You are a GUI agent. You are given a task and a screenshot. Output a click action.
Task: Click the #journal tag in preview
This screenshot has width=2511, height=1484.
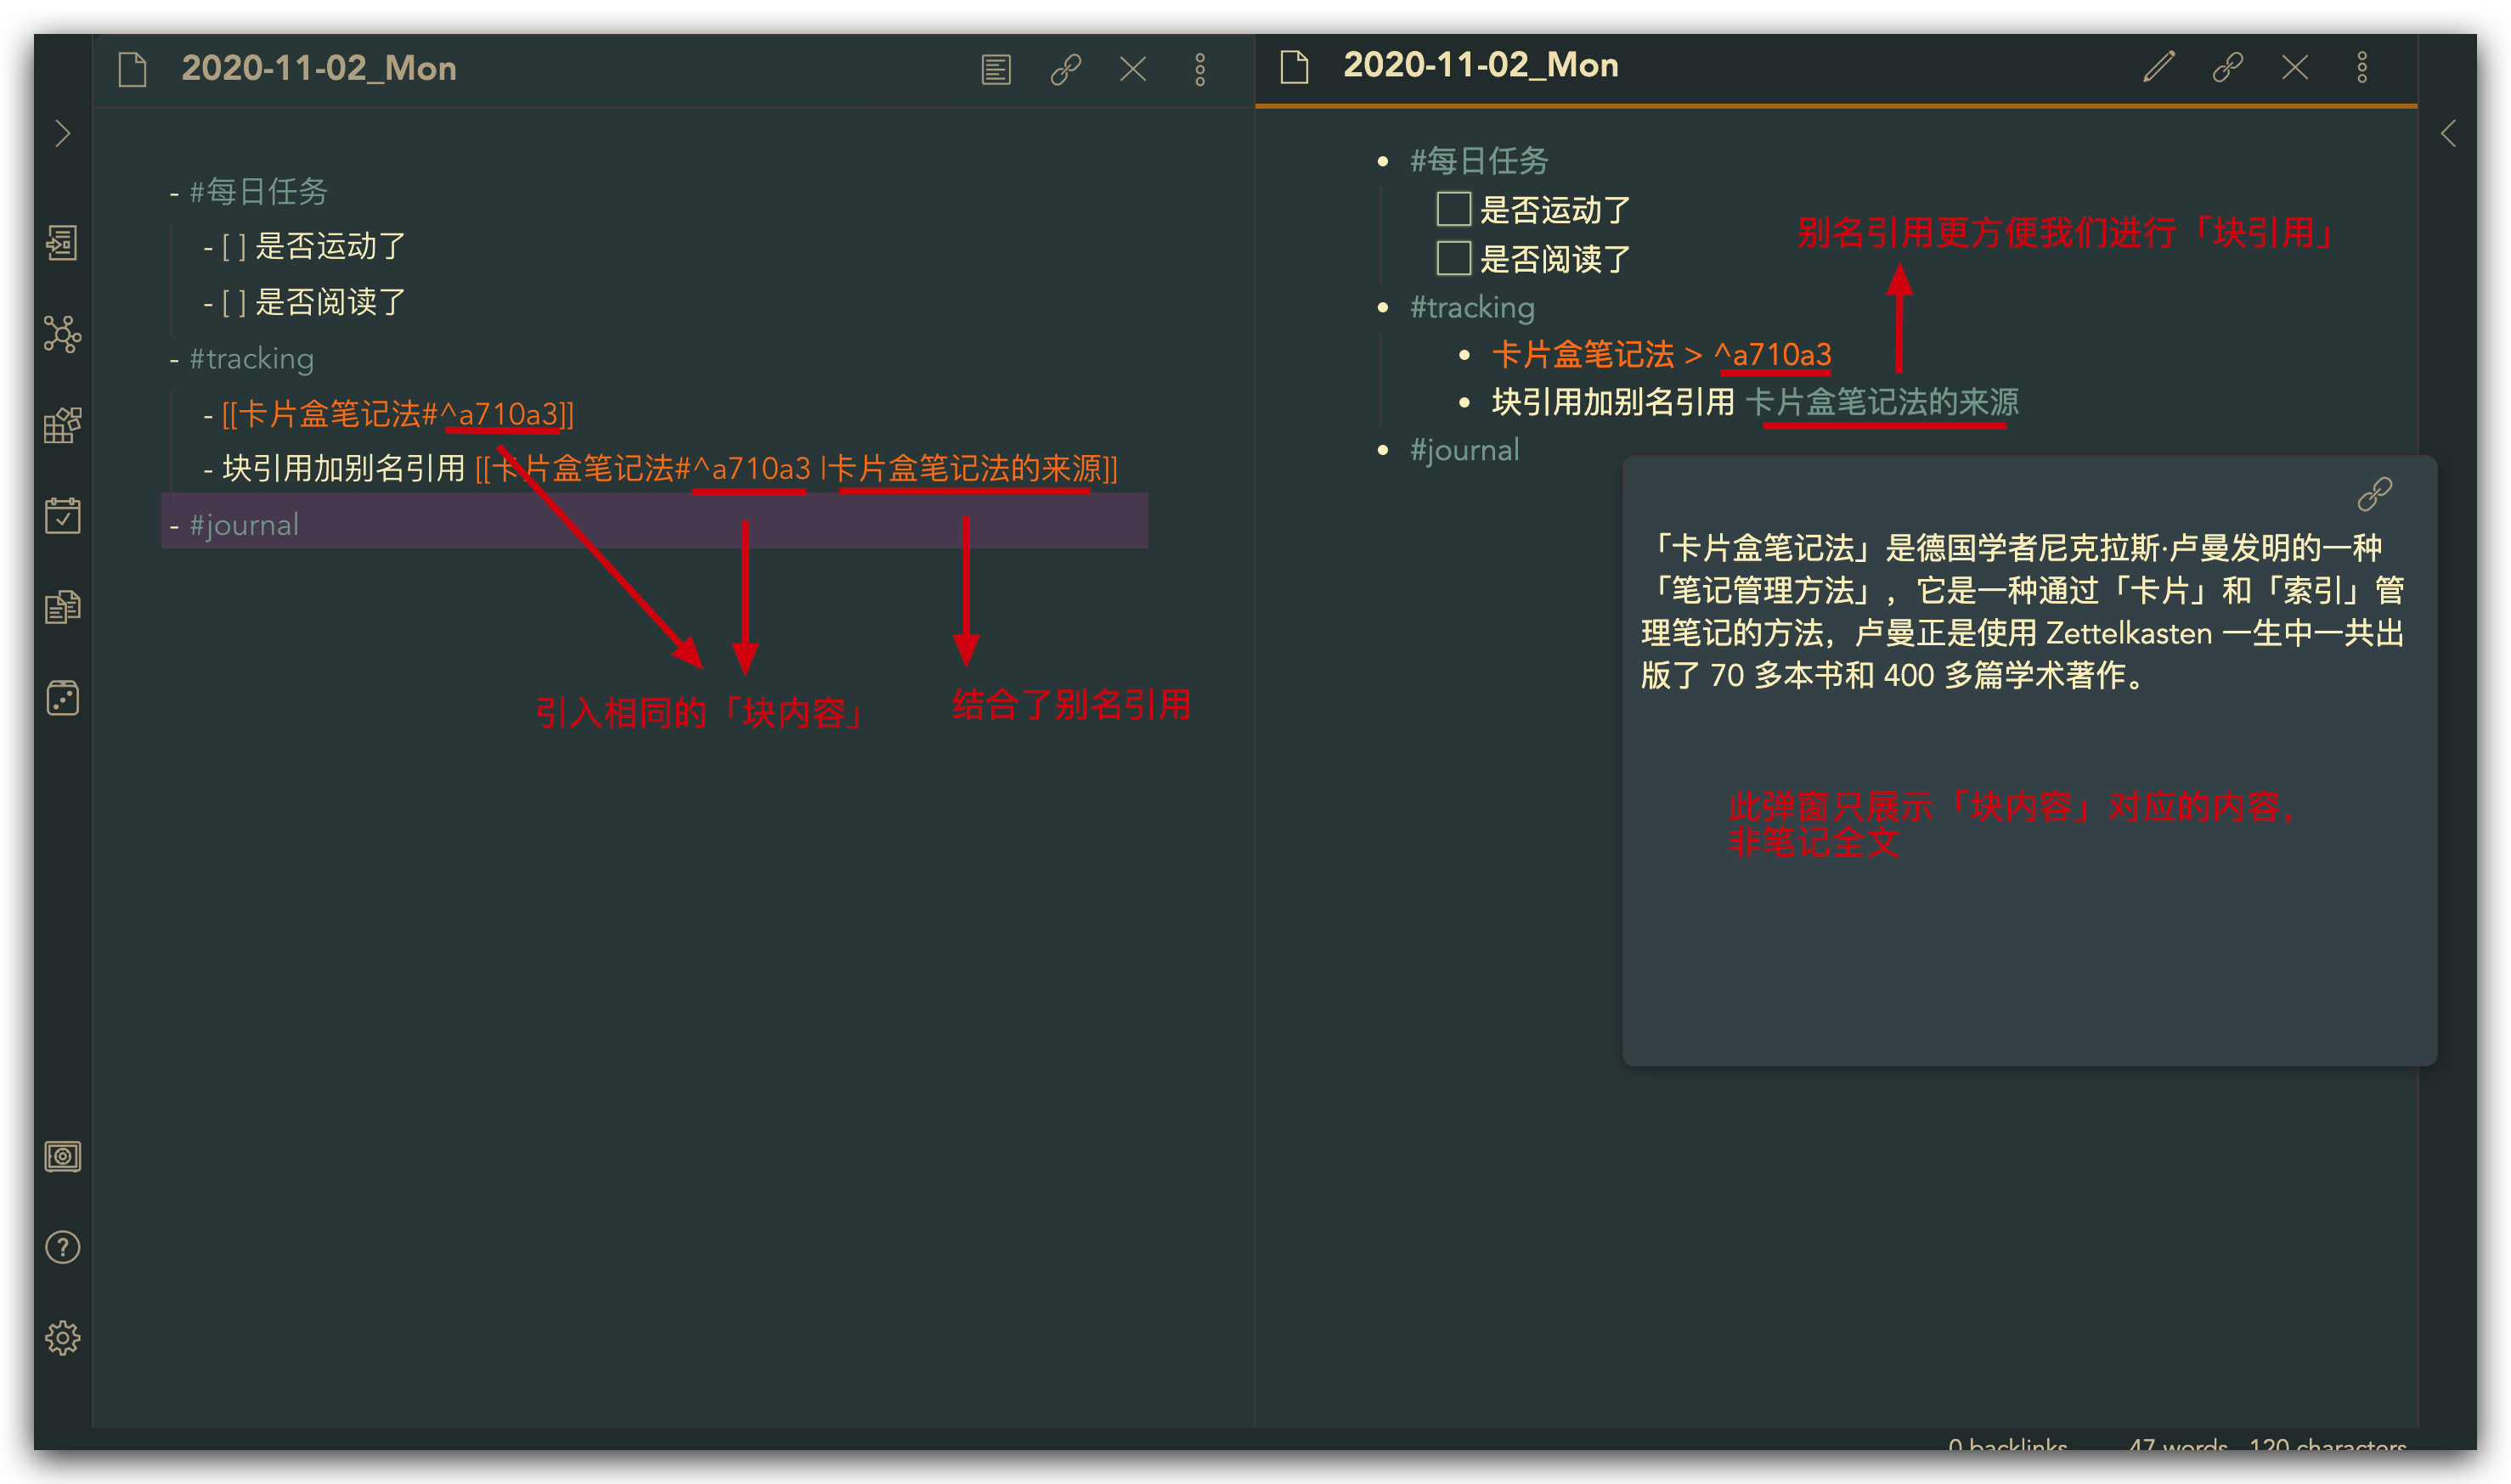(1464, 450)
